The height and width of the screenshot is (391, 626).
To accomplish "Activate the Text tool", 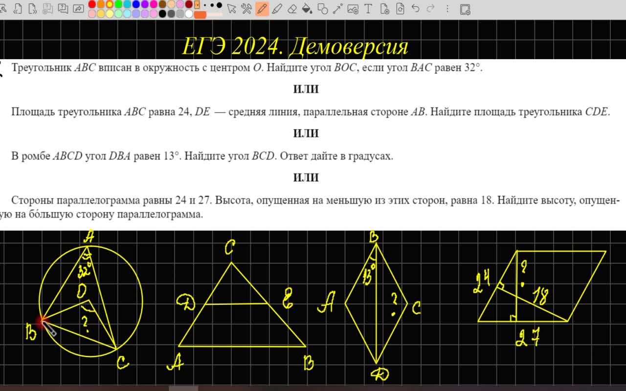I will click(368, 9).
